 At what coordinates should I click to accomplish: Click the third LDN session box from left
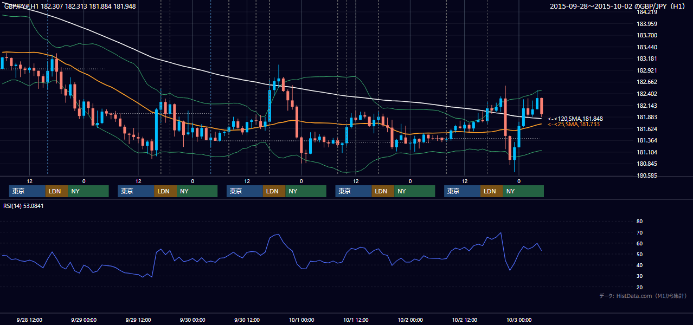pos(274,191)
